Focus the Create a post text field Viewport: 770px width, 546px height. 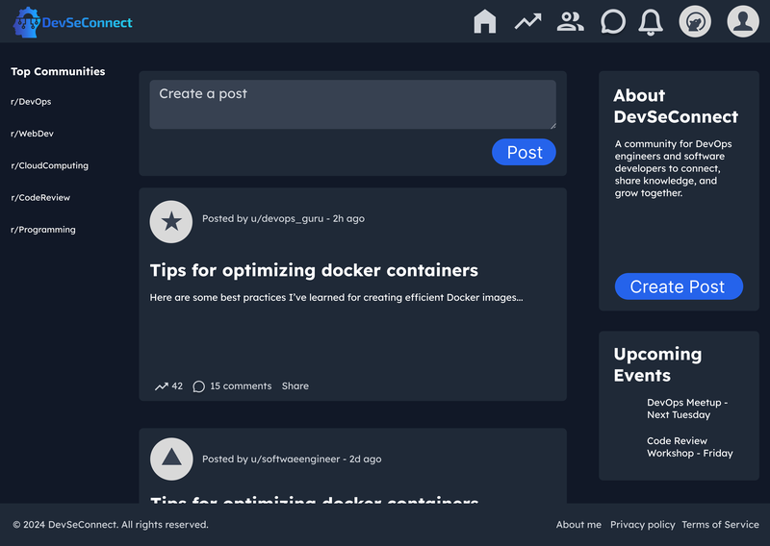click(x=352, y=104)
